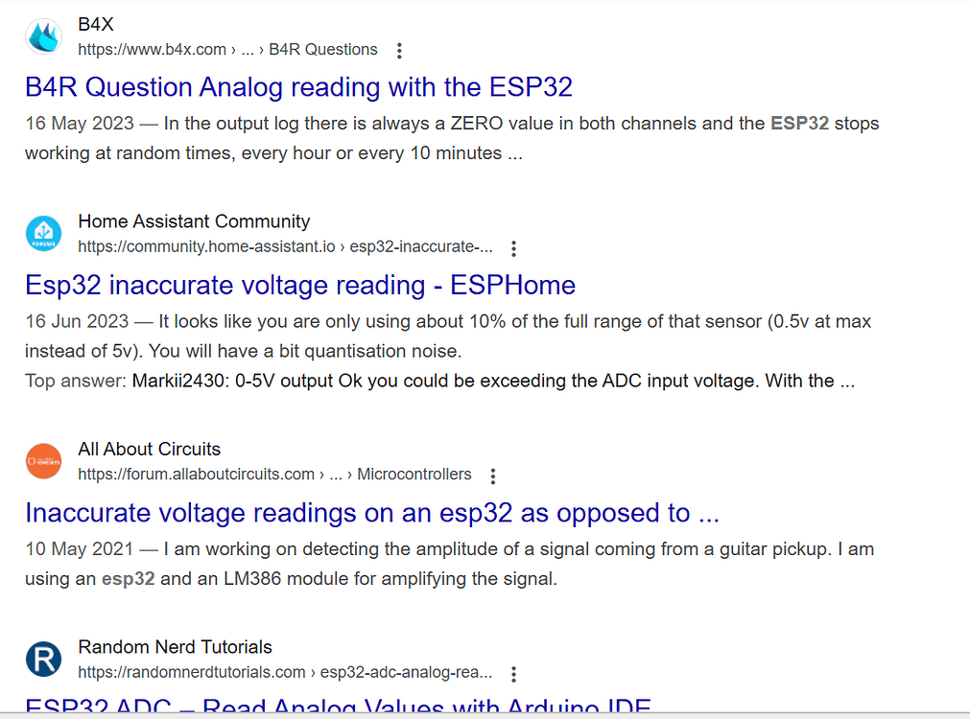Click the All About Circuits favicon
970x719 pixels.
tap(44, 462)
